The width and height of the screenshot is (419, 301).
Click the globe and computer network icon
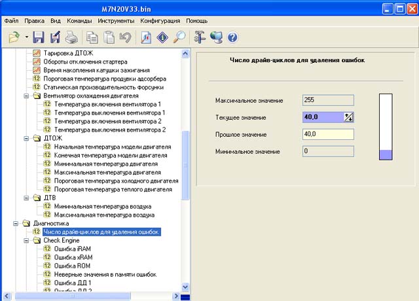click(x=216, y=37)
